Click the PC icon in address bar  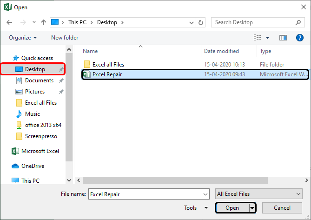[x=55, y=22]
